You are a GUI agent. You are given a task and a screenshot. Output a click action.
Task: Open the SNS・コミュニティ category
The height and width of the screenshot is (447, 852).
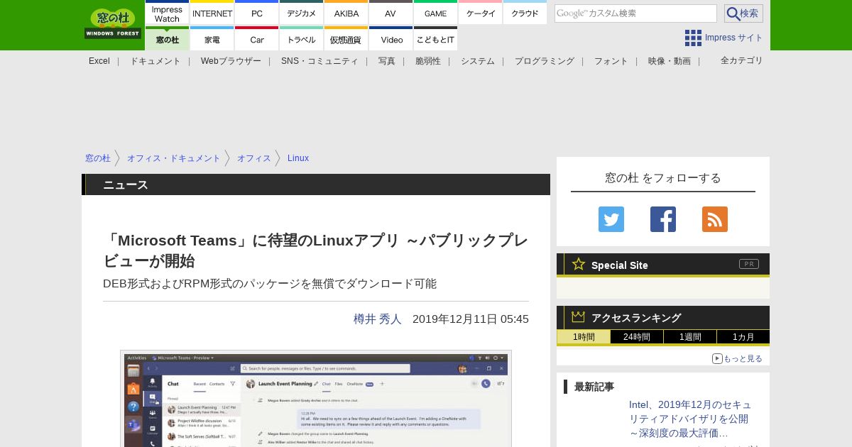(x=319, y=61)
